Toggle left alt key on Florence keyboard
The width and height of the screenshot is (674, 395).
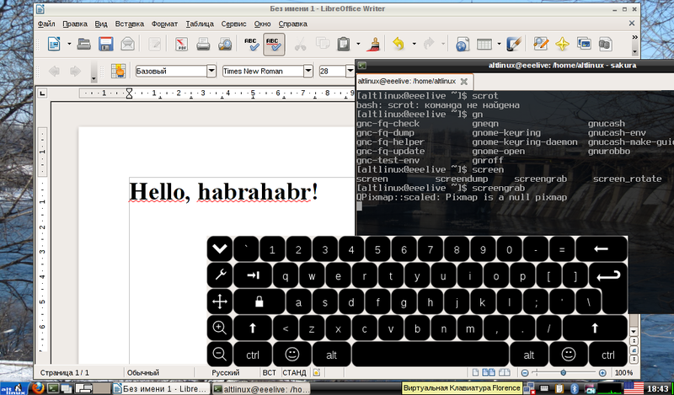point(331,355)
